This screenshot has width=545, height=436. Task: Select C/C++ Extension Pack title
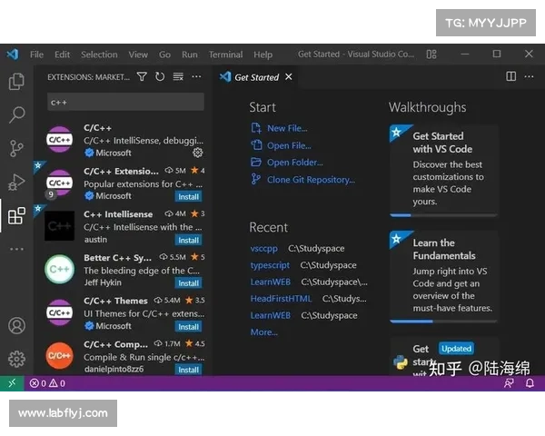click(121, 171)
